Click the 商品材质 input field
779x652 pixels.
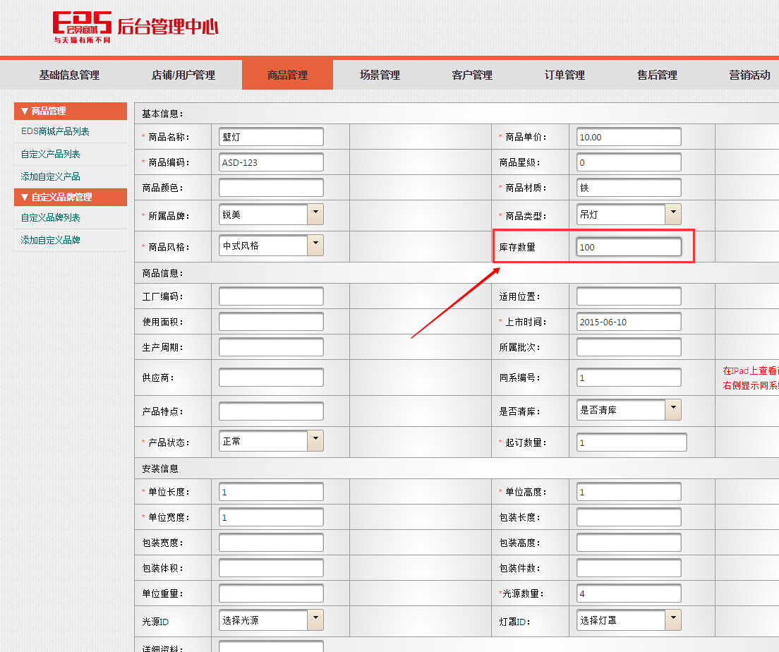(629, 188)
